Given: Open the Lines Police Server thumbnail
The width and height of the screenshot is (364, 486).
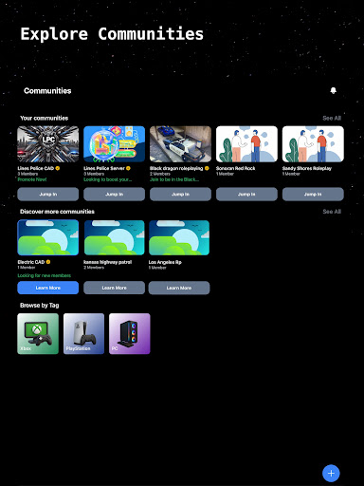Looking at the screenshot, I should pos(115,144).
